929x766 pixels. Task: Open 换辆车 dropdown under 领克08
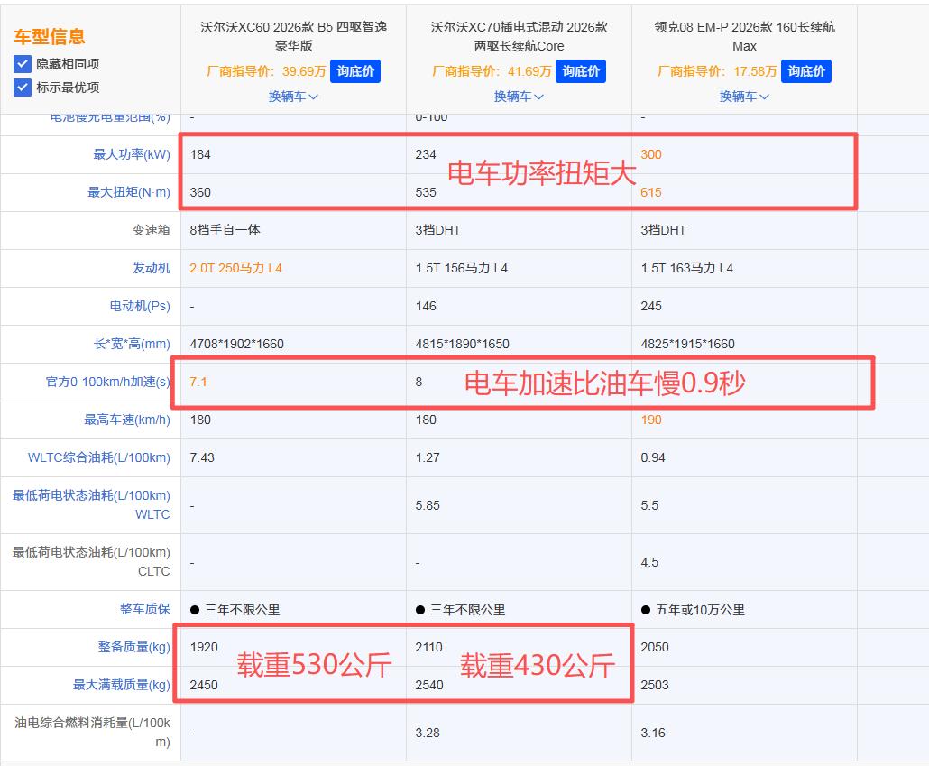[x=744, y=96]
